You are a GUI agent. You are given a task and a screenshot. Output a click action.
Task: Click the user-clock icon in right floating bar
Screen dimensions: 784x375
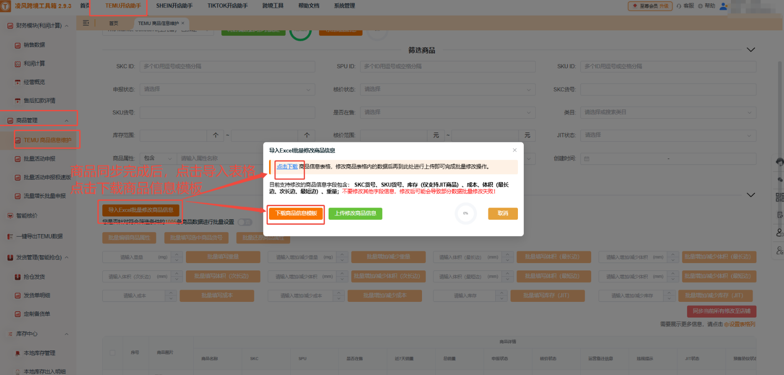[780, 250]
